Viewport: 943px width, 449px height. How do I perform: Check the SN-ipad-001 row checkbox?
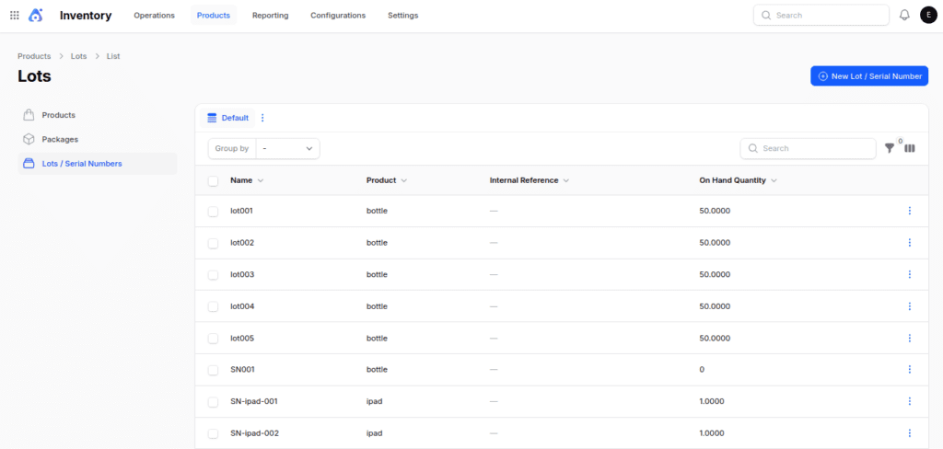point(213,401)
